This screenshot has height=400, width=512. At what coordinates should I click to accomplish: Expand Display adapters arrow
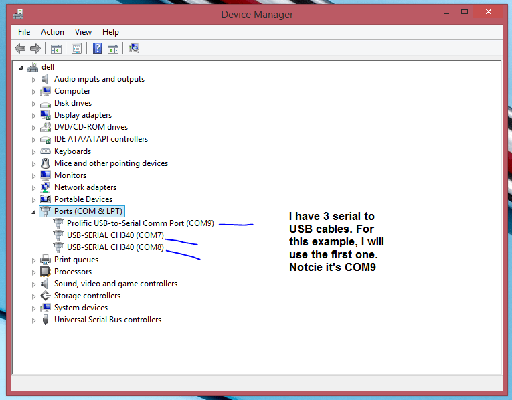coord(33,116)
